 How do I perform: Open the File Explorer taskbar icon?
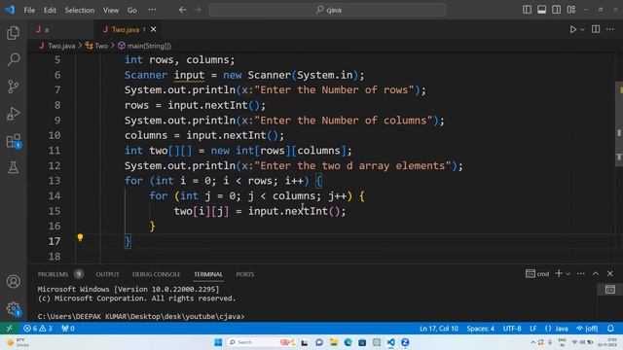(333, 342)
